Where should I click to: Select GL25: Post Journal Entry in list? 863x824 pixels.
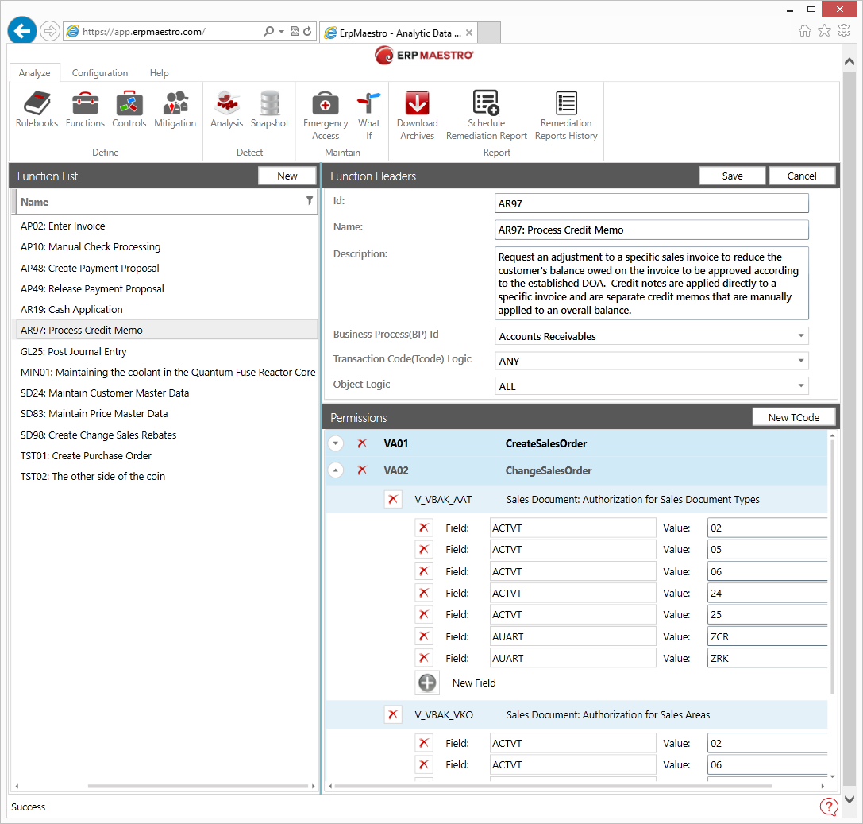[74, 351]
